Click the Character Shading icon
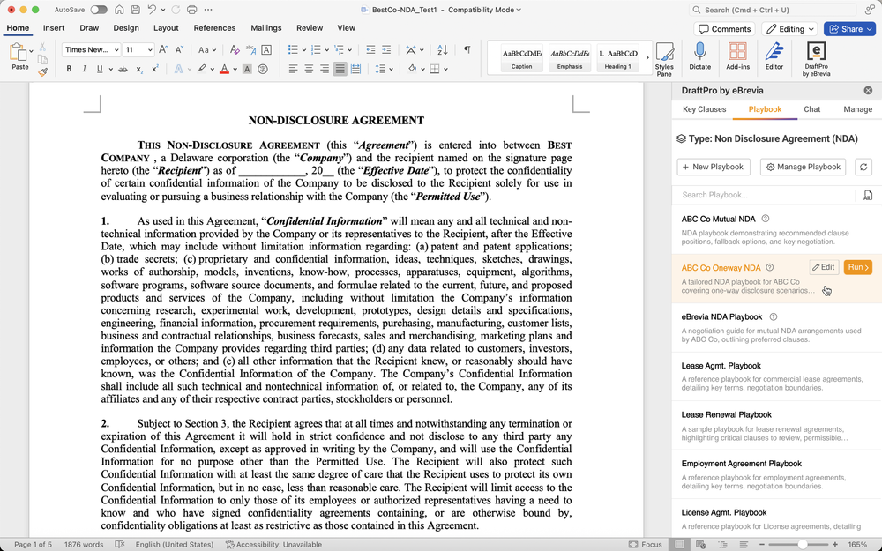The height and width of the screenshot is (551, 882). tap(246, 69)
